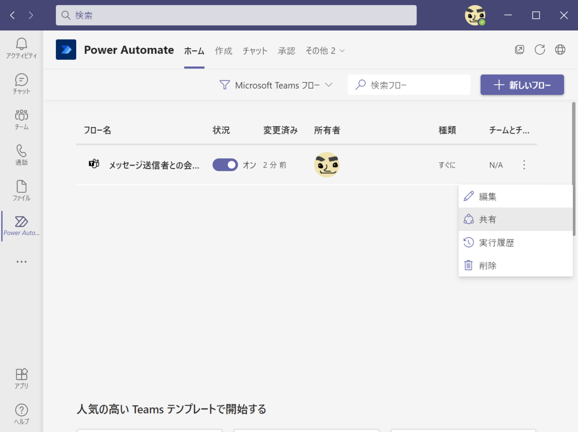
Task: Navigate back with the left arrow
Action: coord(13,15)
